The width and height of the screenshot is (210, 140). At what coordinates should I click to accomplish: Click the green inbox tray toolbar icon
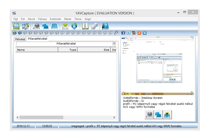(x=16, y=26)
